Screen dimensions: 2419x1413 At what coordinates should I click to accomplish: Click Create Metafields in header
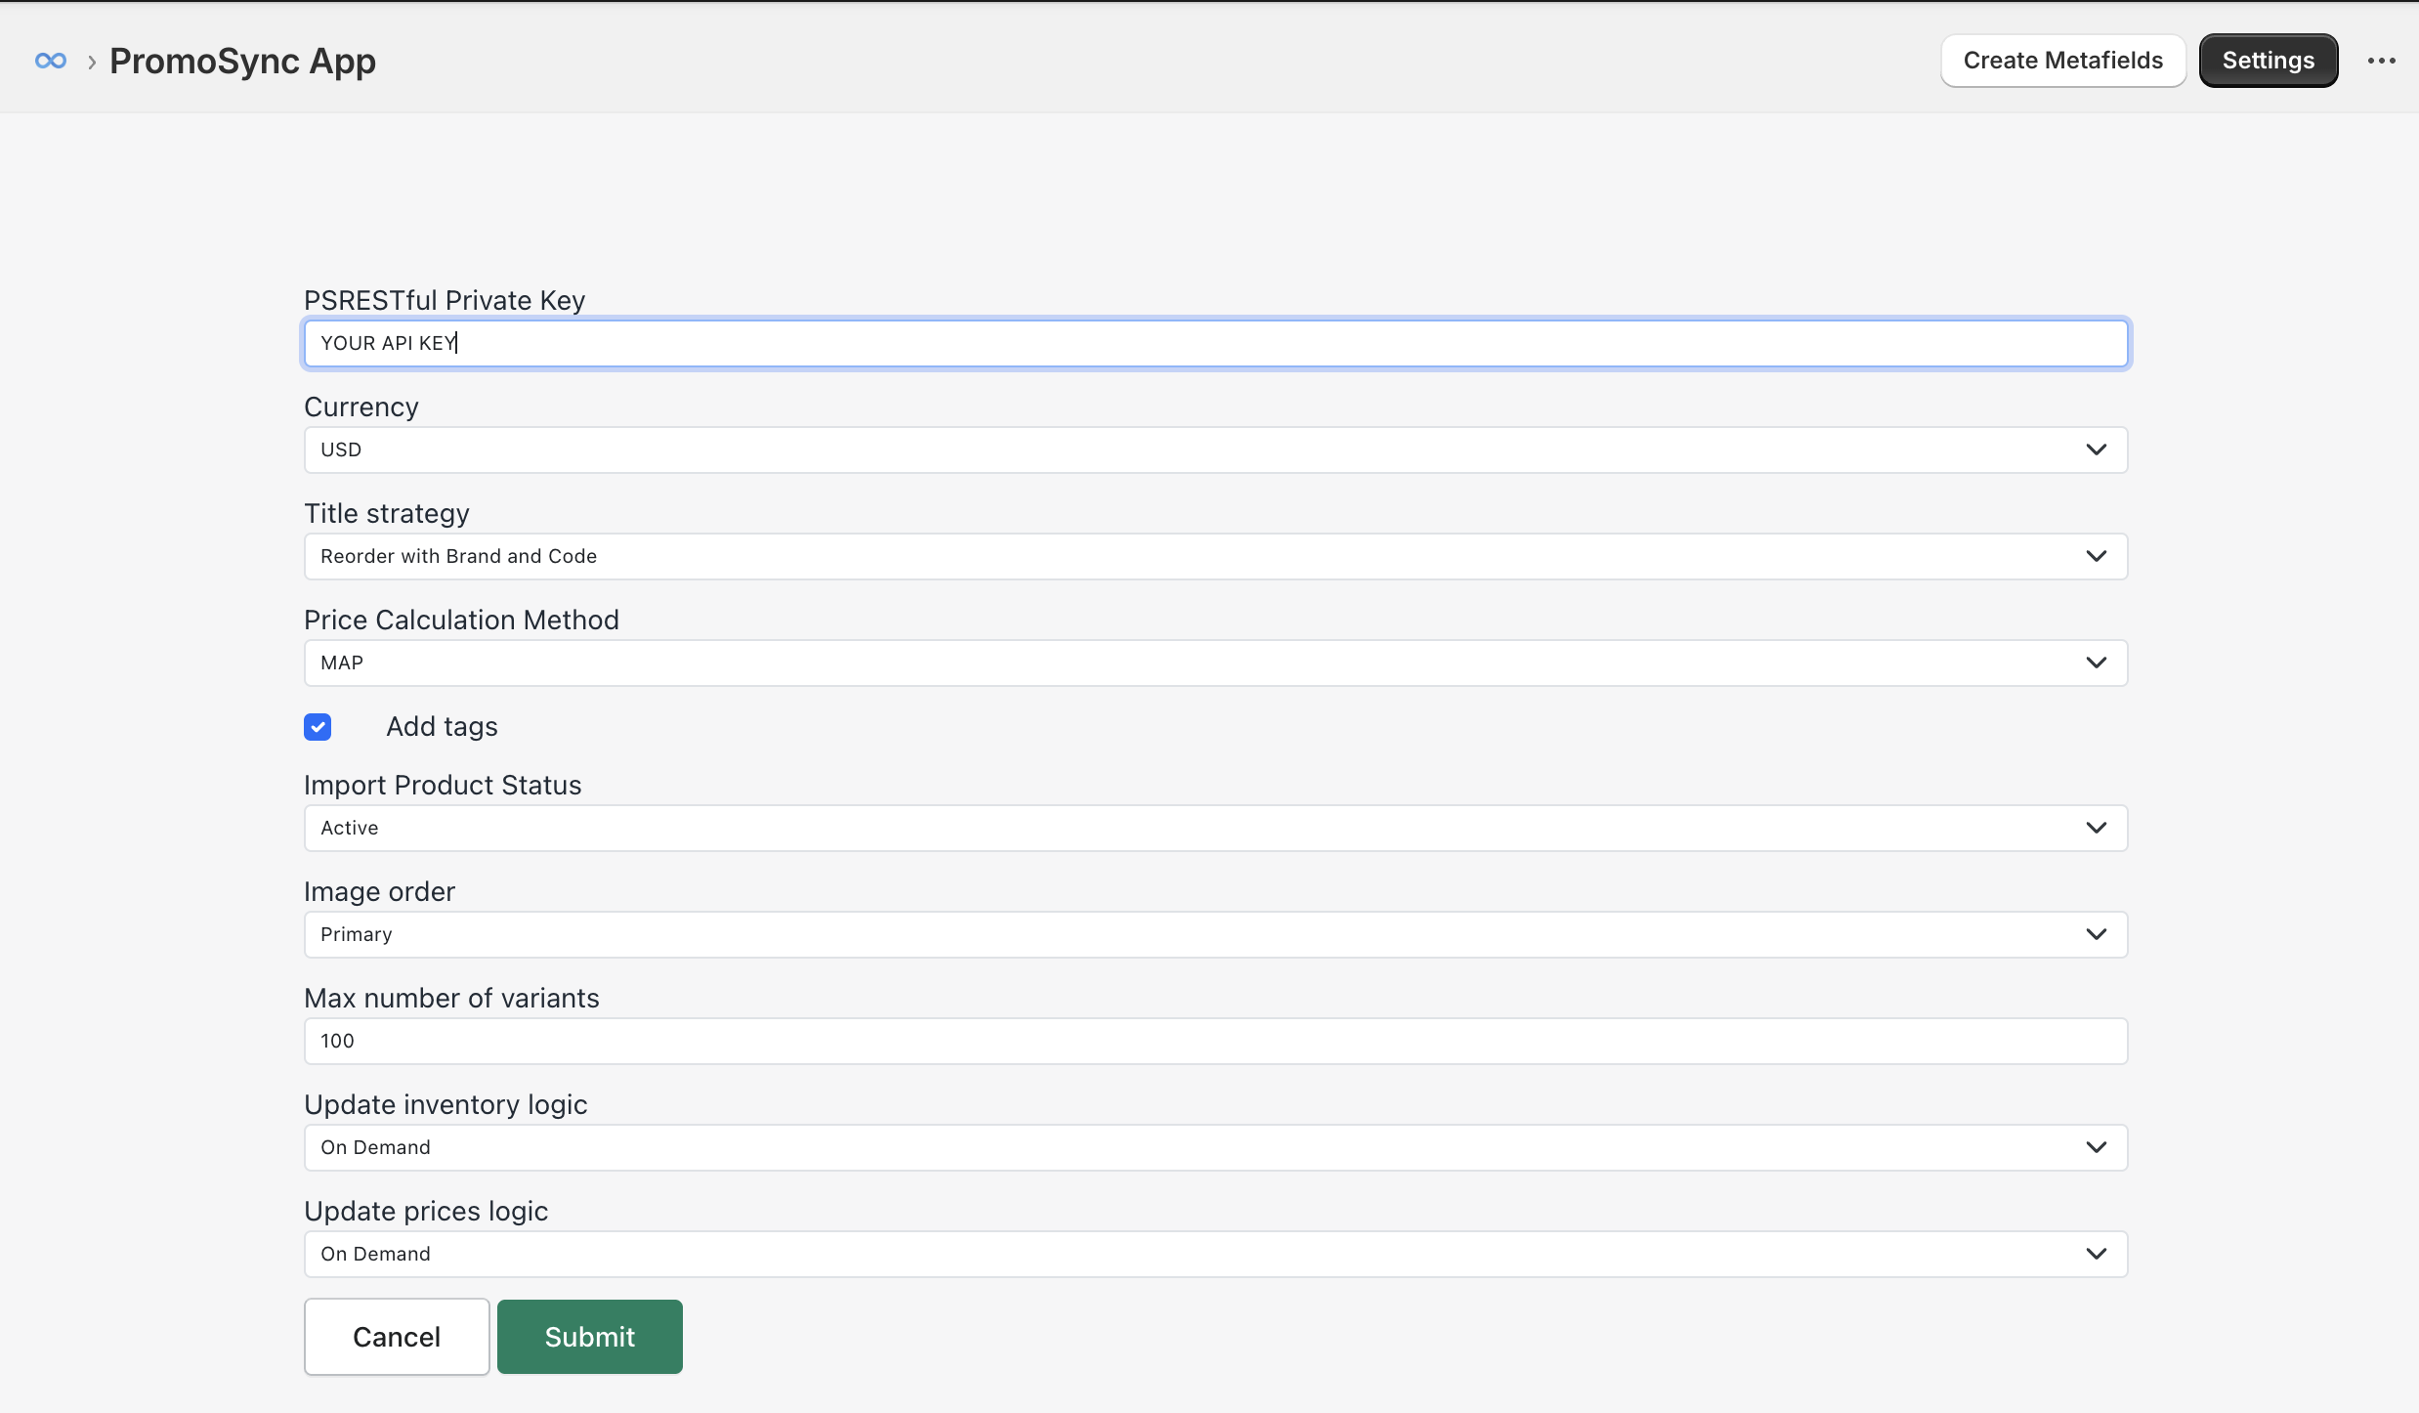[2062, 61]
